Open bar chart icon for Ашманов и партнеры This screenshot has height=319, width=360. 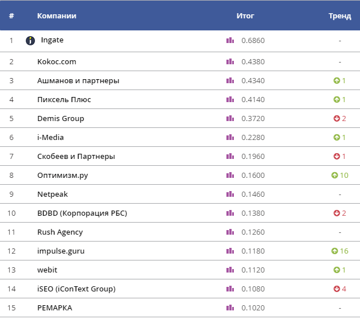point(230,80)
